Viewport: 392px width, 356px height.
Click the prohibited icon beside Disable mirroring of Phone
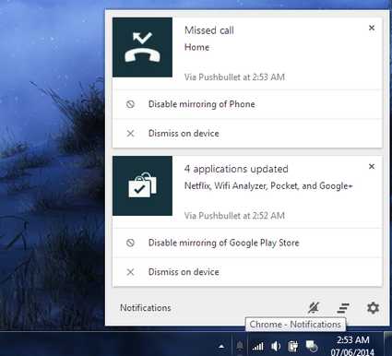pos(130,104)
